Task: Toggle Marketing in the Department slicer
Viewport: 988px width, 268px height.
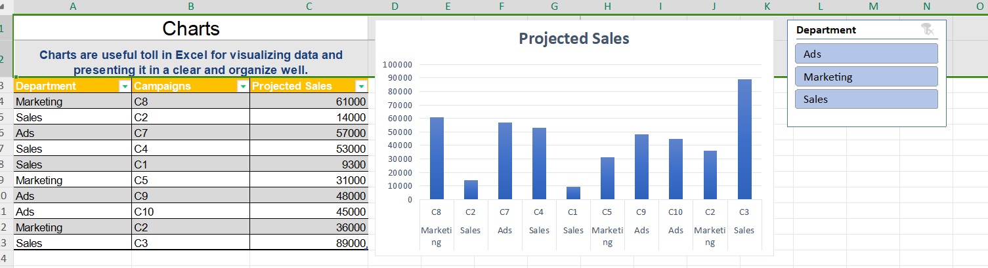Action: coord(866,77)
